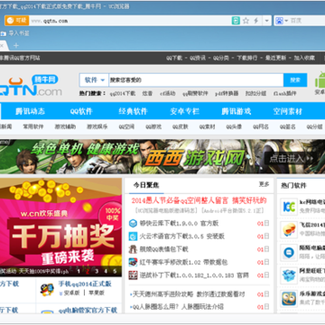The height and width of the screenshot is (325, 325).
Task: Click the blue 搜索 button
Action: (295, 80)
